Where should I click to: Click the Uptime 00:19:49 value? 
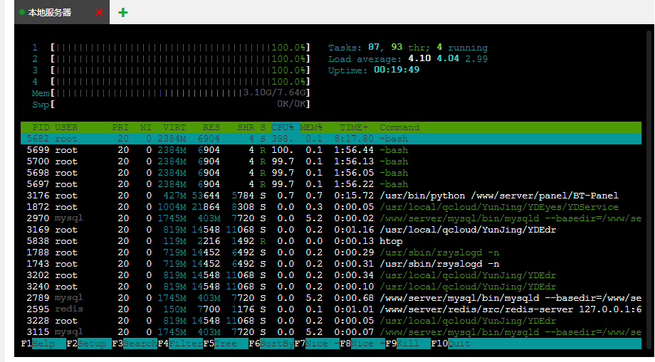coord(397,70)
